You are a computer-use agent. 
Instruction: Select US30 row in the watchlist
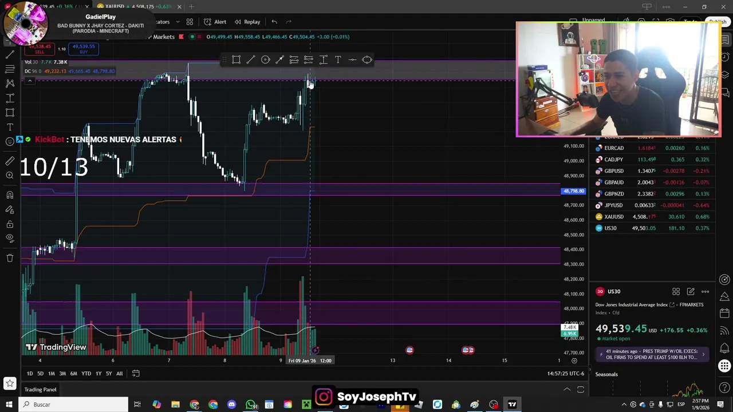[653, 228]
